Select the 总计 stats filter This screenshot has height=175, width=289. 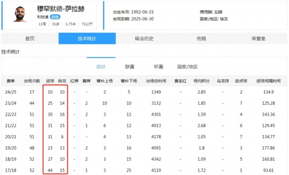coord(101,67)
